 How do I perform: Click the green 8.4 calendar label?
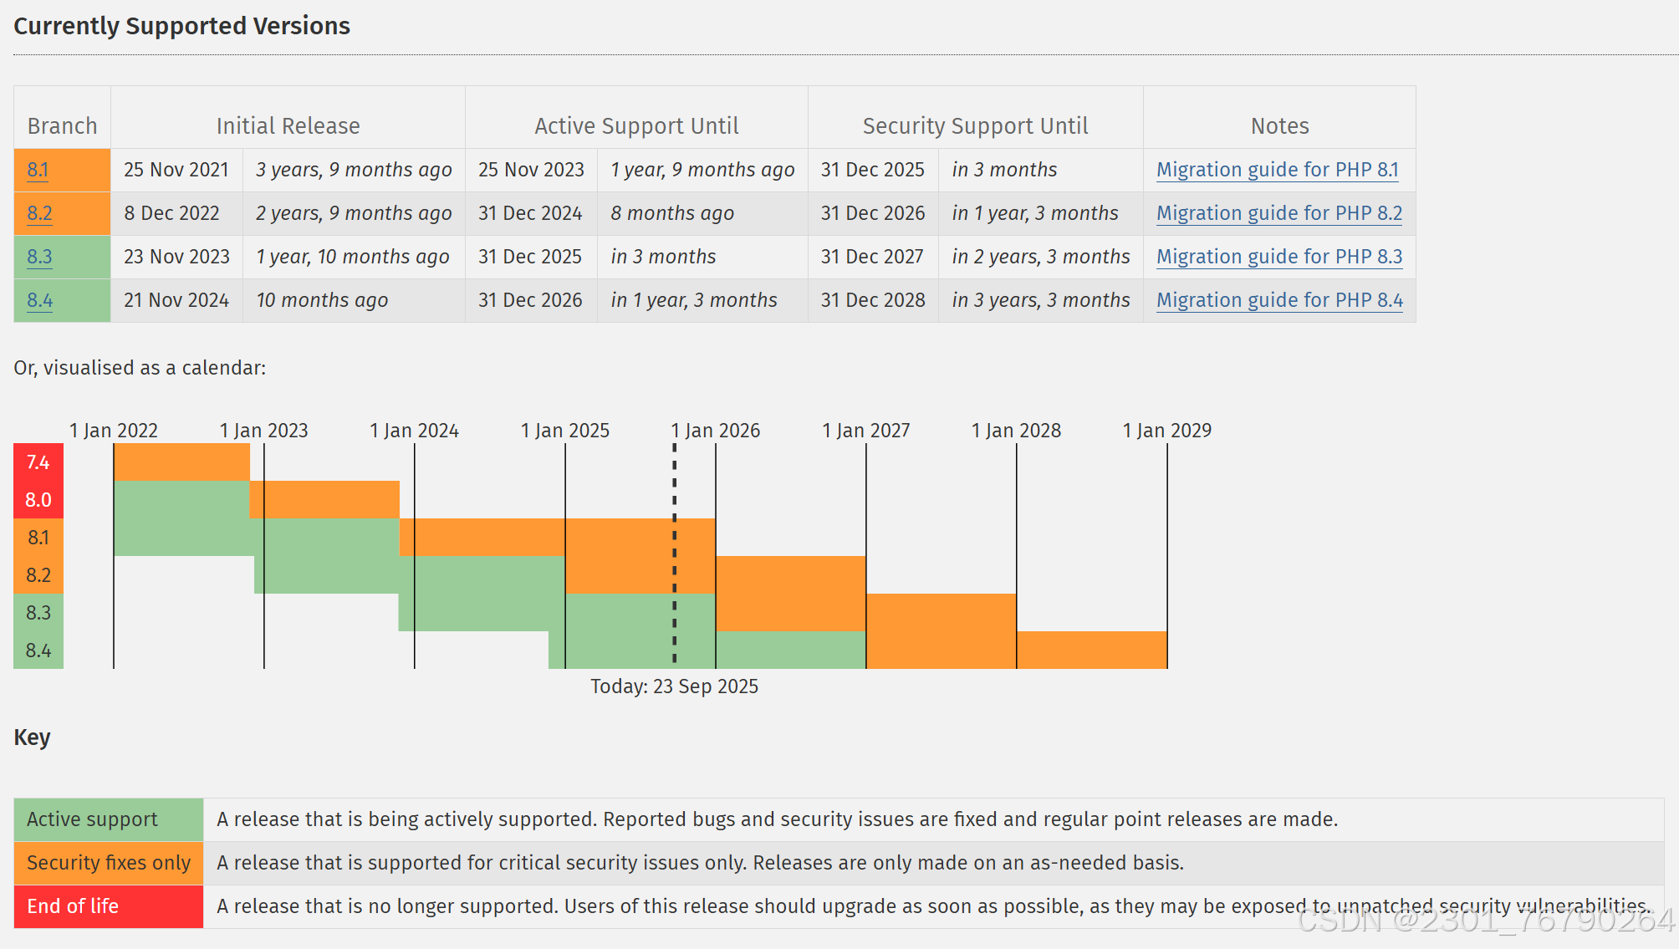(38, 651)
